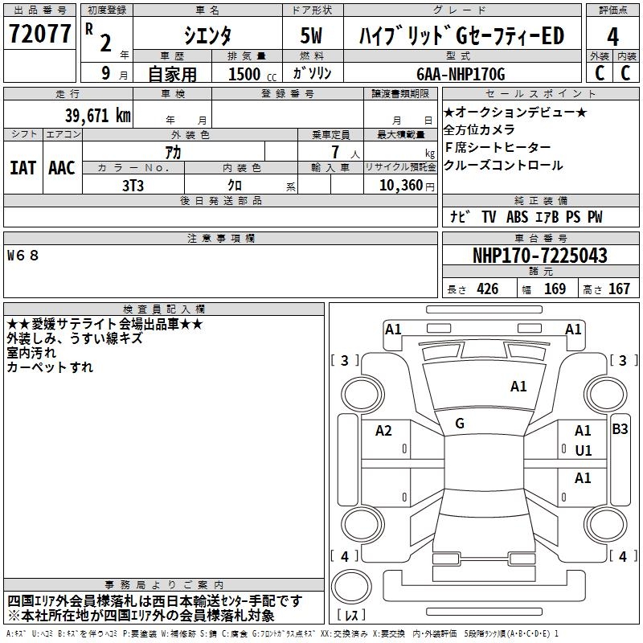Image resolution: width=643 pixels, height=643 pixels.
Task: Select recycle deposit 10,360円
Action: click(407, 186)
